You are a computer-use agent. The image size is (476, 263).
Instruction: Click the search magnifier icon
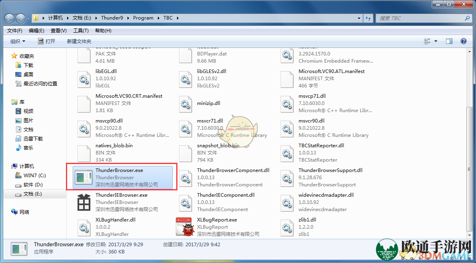(467, 18)
